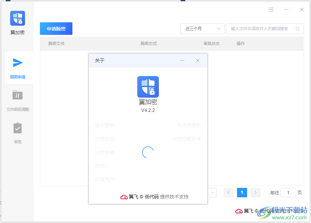Click the next page arrow
The height and width of the screenshot is (223, 311).
coord(255,193)
